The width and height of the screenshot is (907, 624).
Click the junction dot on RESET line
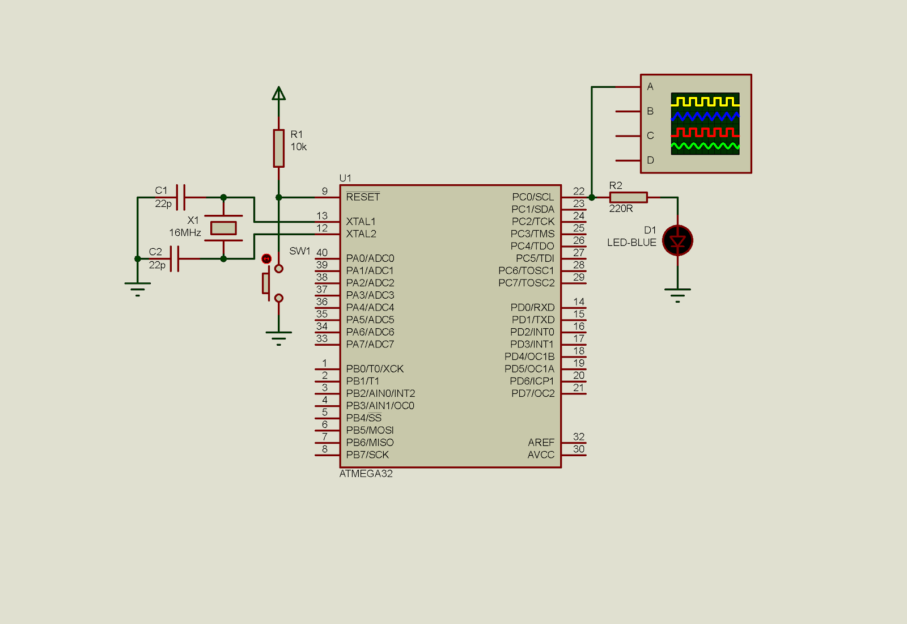pos(278,197)
